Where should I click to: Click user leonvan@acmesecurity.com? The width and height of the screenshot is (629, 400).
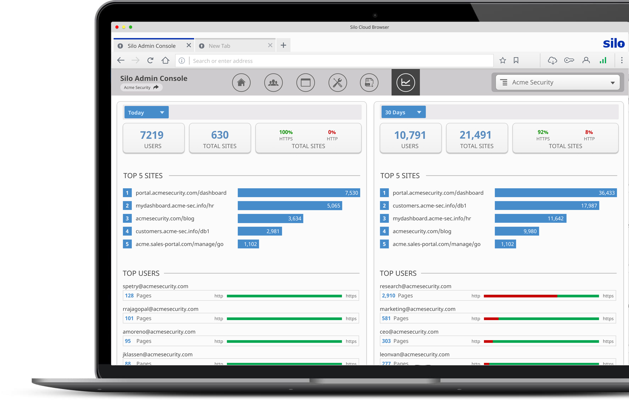(414, 354)
